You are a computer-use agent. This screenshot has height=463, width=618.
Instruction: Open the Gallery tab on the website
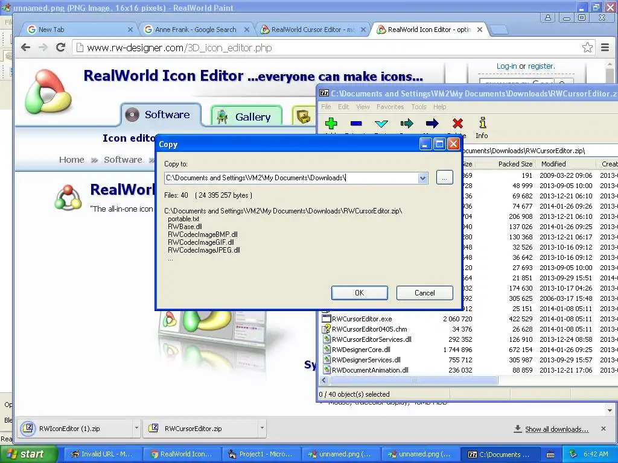click(x=246, y=116)
